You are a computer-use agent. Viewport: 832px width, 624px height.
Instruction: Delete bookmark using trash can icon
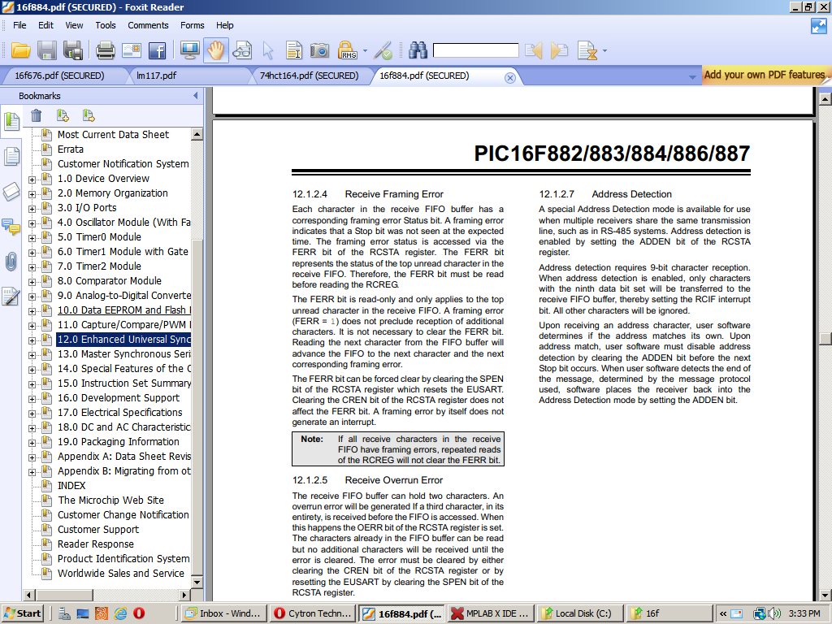click(36, 115)
